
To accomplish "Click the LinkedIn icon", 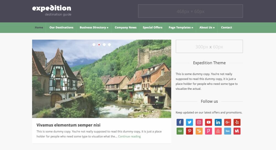I will point(218,122).
